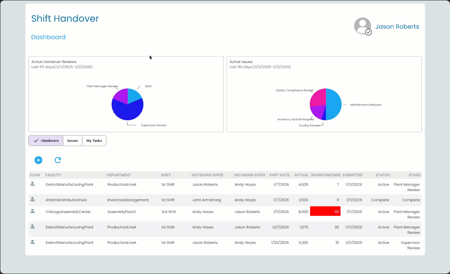
Task: Sort by OUTGOING SUPER column header
Action: 208,175
